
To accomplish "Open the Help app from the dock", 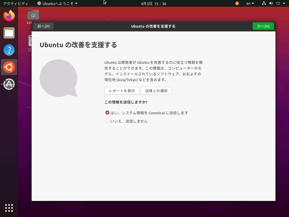I will 9,50.
